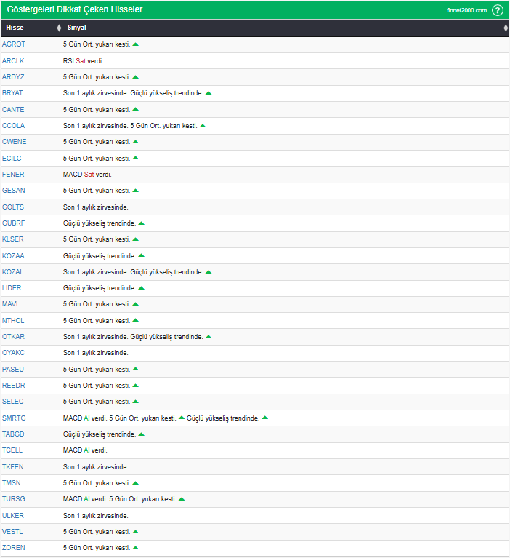Image resolution: width=510 pixels, height=558 pixels.
Task: Click the Sinyal column header
Action: coord(76,28)
